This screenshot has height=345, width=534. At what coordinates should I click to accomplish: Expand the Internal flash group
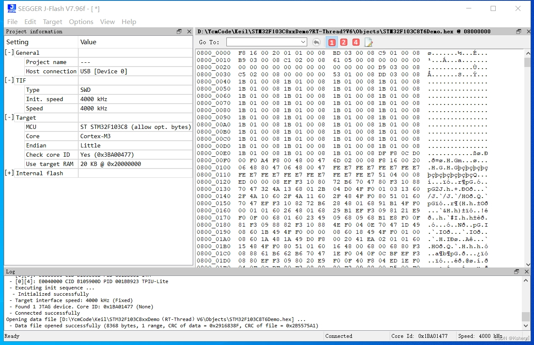9,173
